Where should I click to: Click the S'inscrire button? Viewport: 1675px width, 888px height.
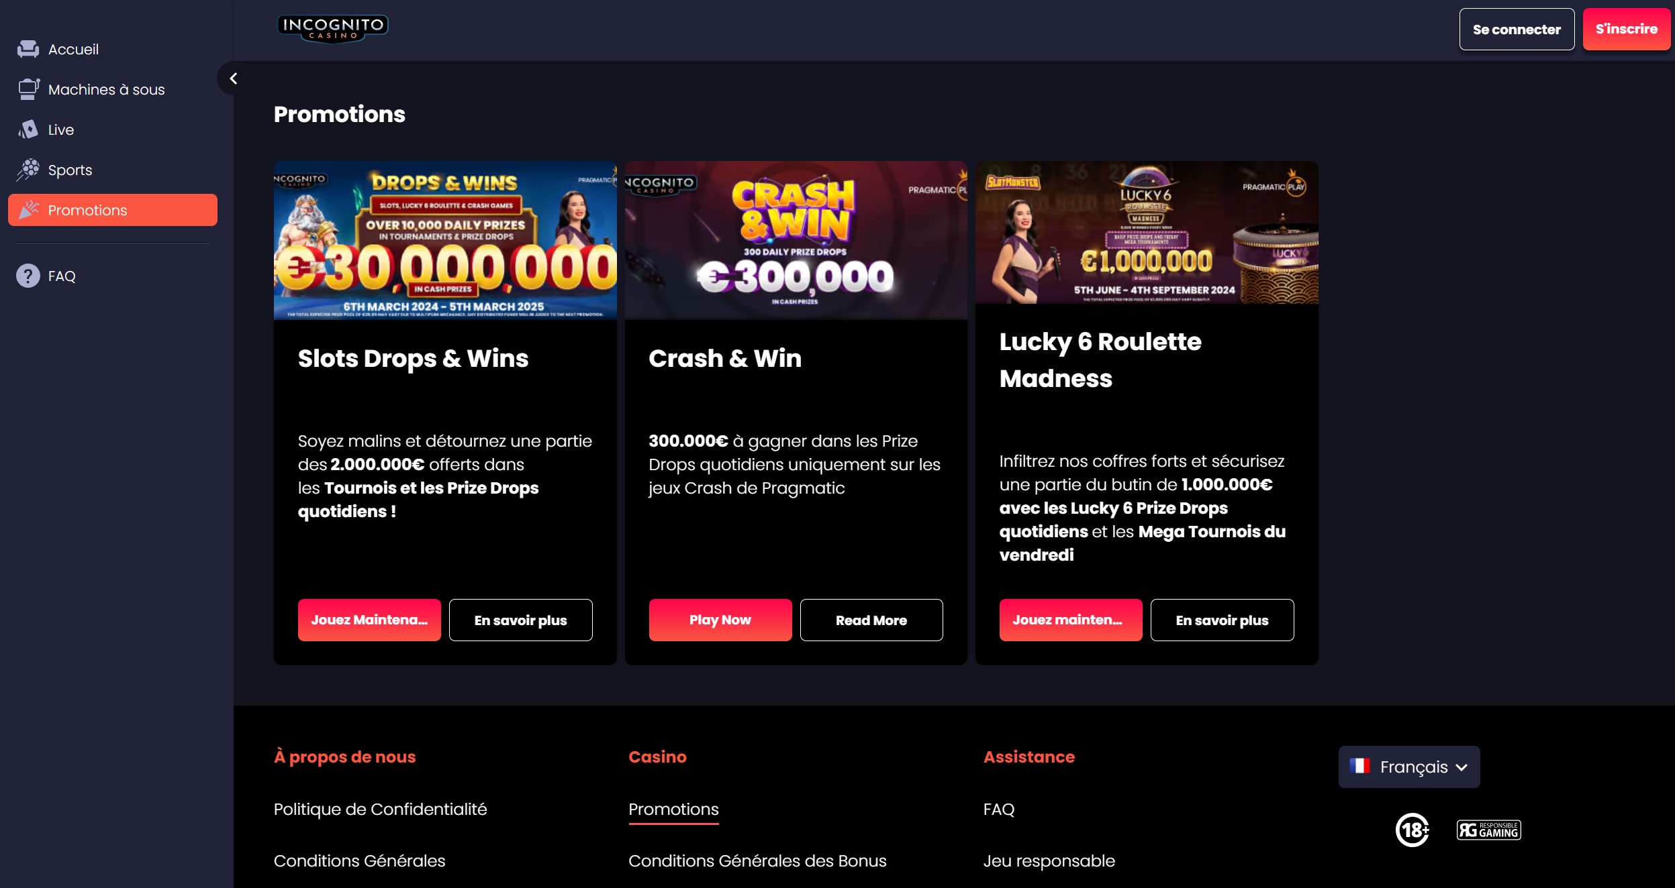tap(1626, 29)
